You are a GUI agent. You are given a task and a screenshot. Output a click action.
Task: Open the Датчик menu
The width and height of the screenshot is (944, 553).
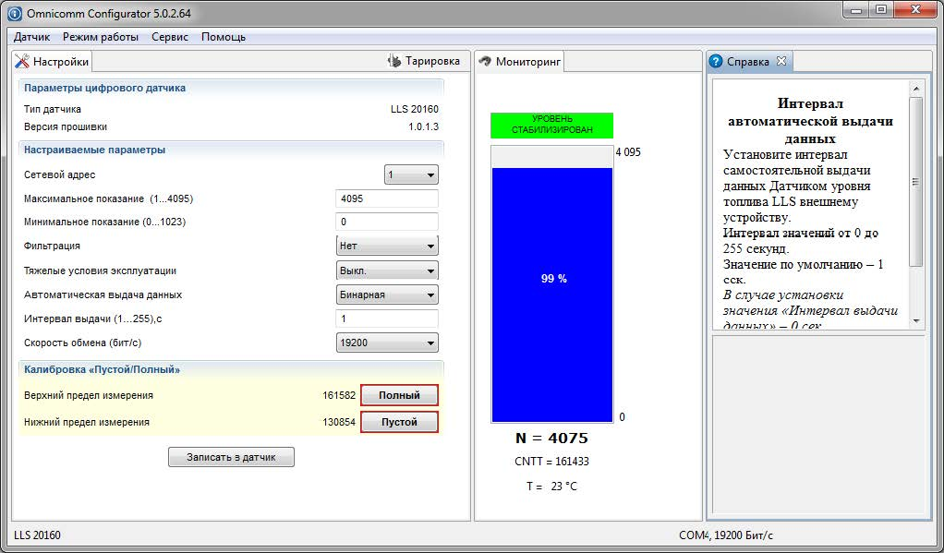tap(32, 37)
